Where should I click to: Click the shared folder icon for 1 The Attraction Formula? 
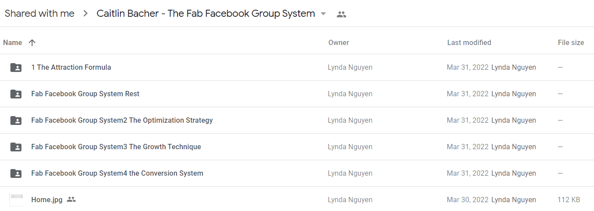(x=16, y=68)
